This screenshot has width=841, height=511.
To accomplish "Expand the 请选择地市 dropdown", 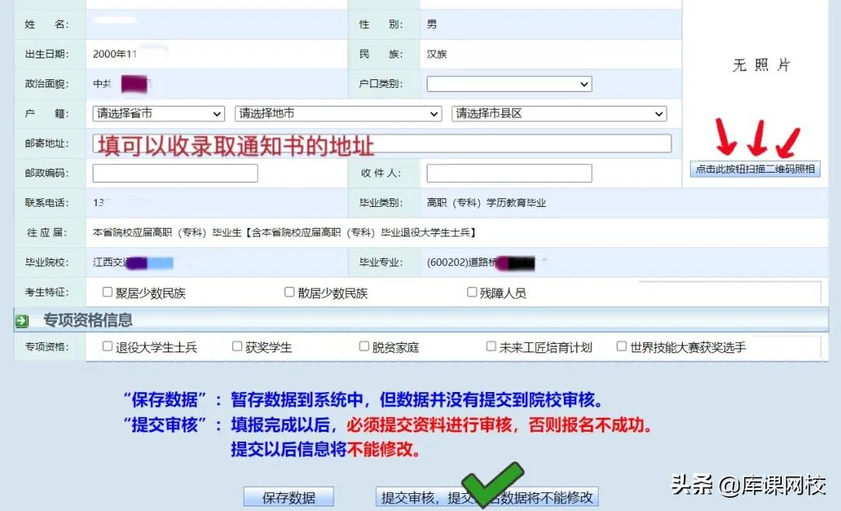I will point(338,114).
